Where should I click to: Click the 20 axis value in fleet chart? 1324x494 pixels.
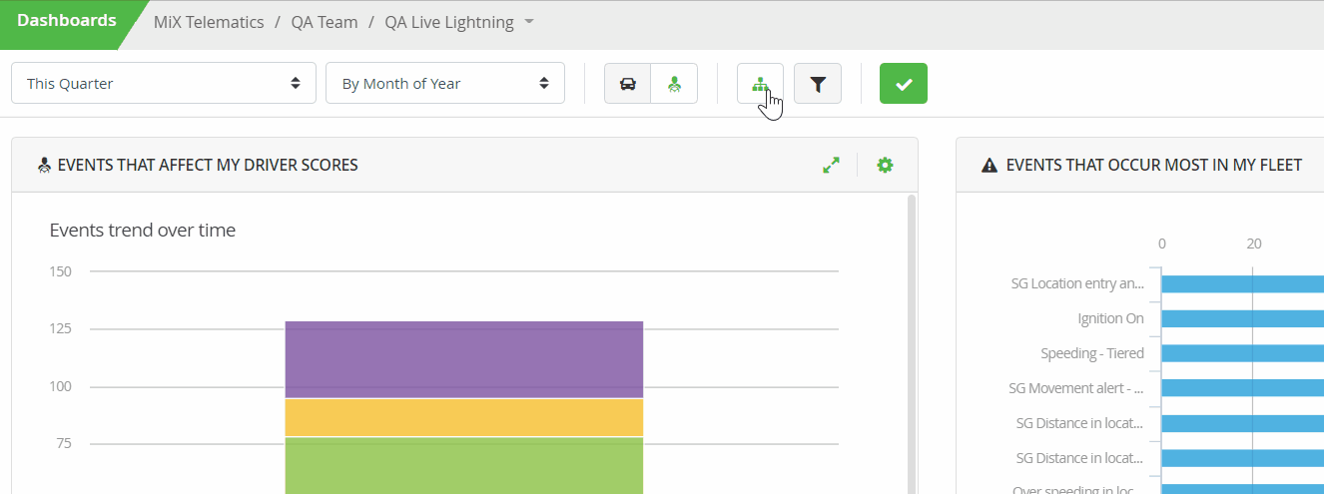point(1253,244)
